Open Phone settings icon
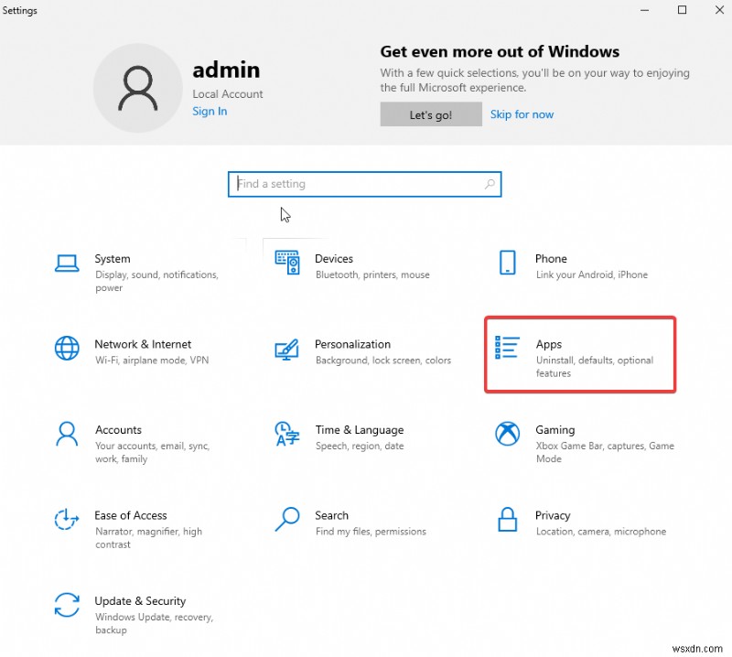The height and width of the screenshot is (657, 732). (x=507, y=263)
